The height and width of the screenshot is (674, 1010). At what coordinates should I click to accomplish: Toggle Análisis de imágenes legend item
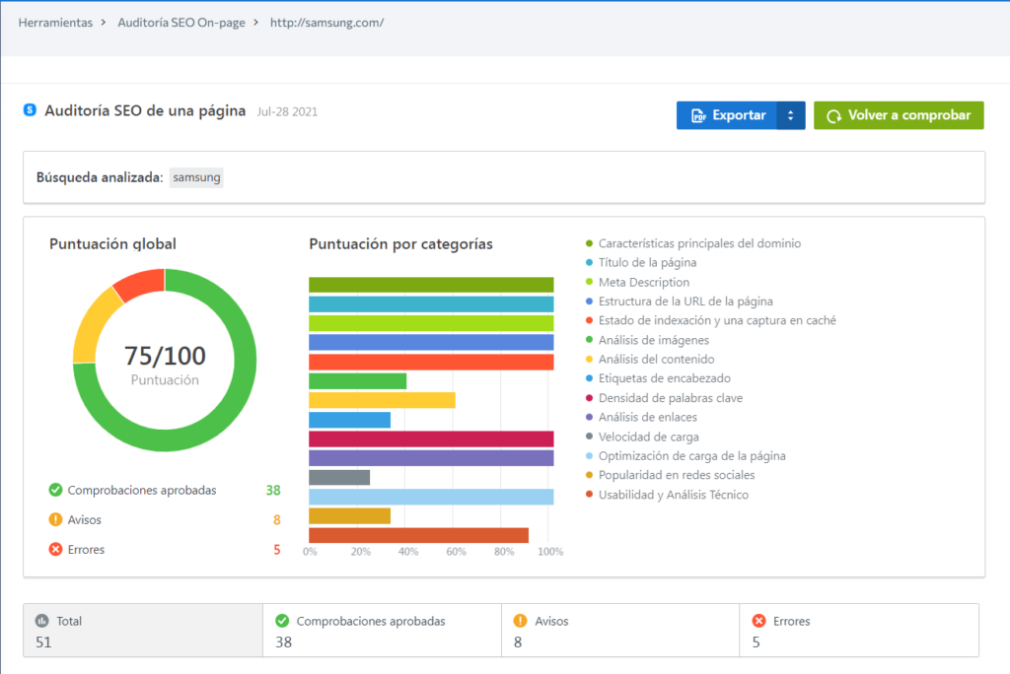[x=647, y=340]
